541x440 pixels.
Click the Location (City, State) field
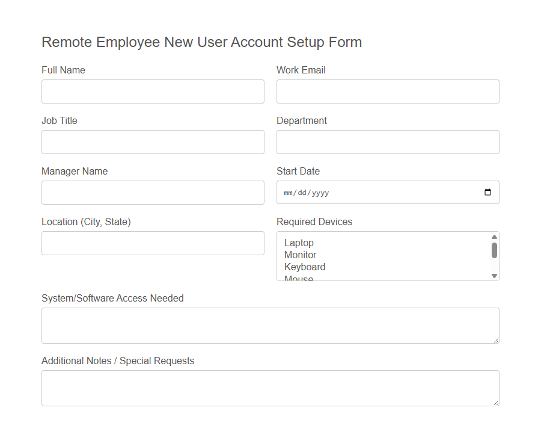(153, 243)
